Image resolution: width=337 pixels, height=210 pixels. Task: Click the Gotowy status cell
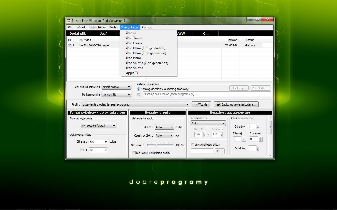tap(250, 45)
